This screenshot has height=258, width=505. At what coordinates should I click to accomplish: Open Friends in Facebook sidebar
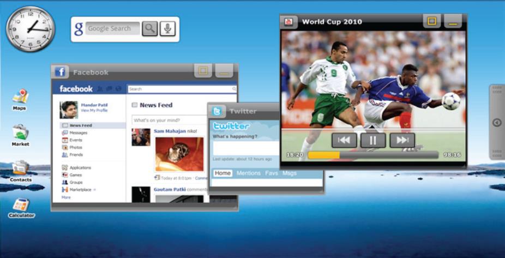click(73, 155)
